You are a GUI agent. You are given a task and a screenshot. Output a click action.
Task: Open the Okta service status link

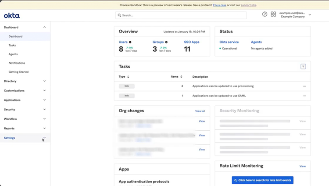(229, 42)
